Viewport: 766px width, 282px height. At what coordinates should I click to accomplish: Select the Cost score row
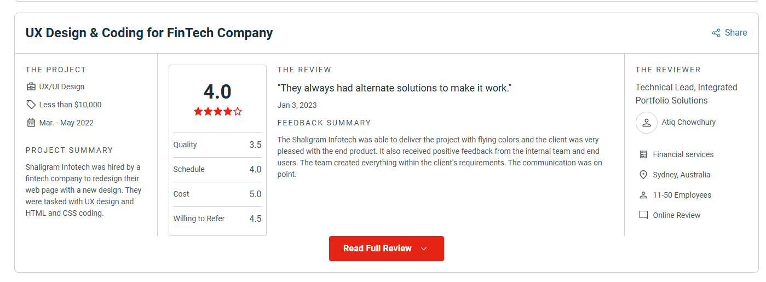click(217, 194)
